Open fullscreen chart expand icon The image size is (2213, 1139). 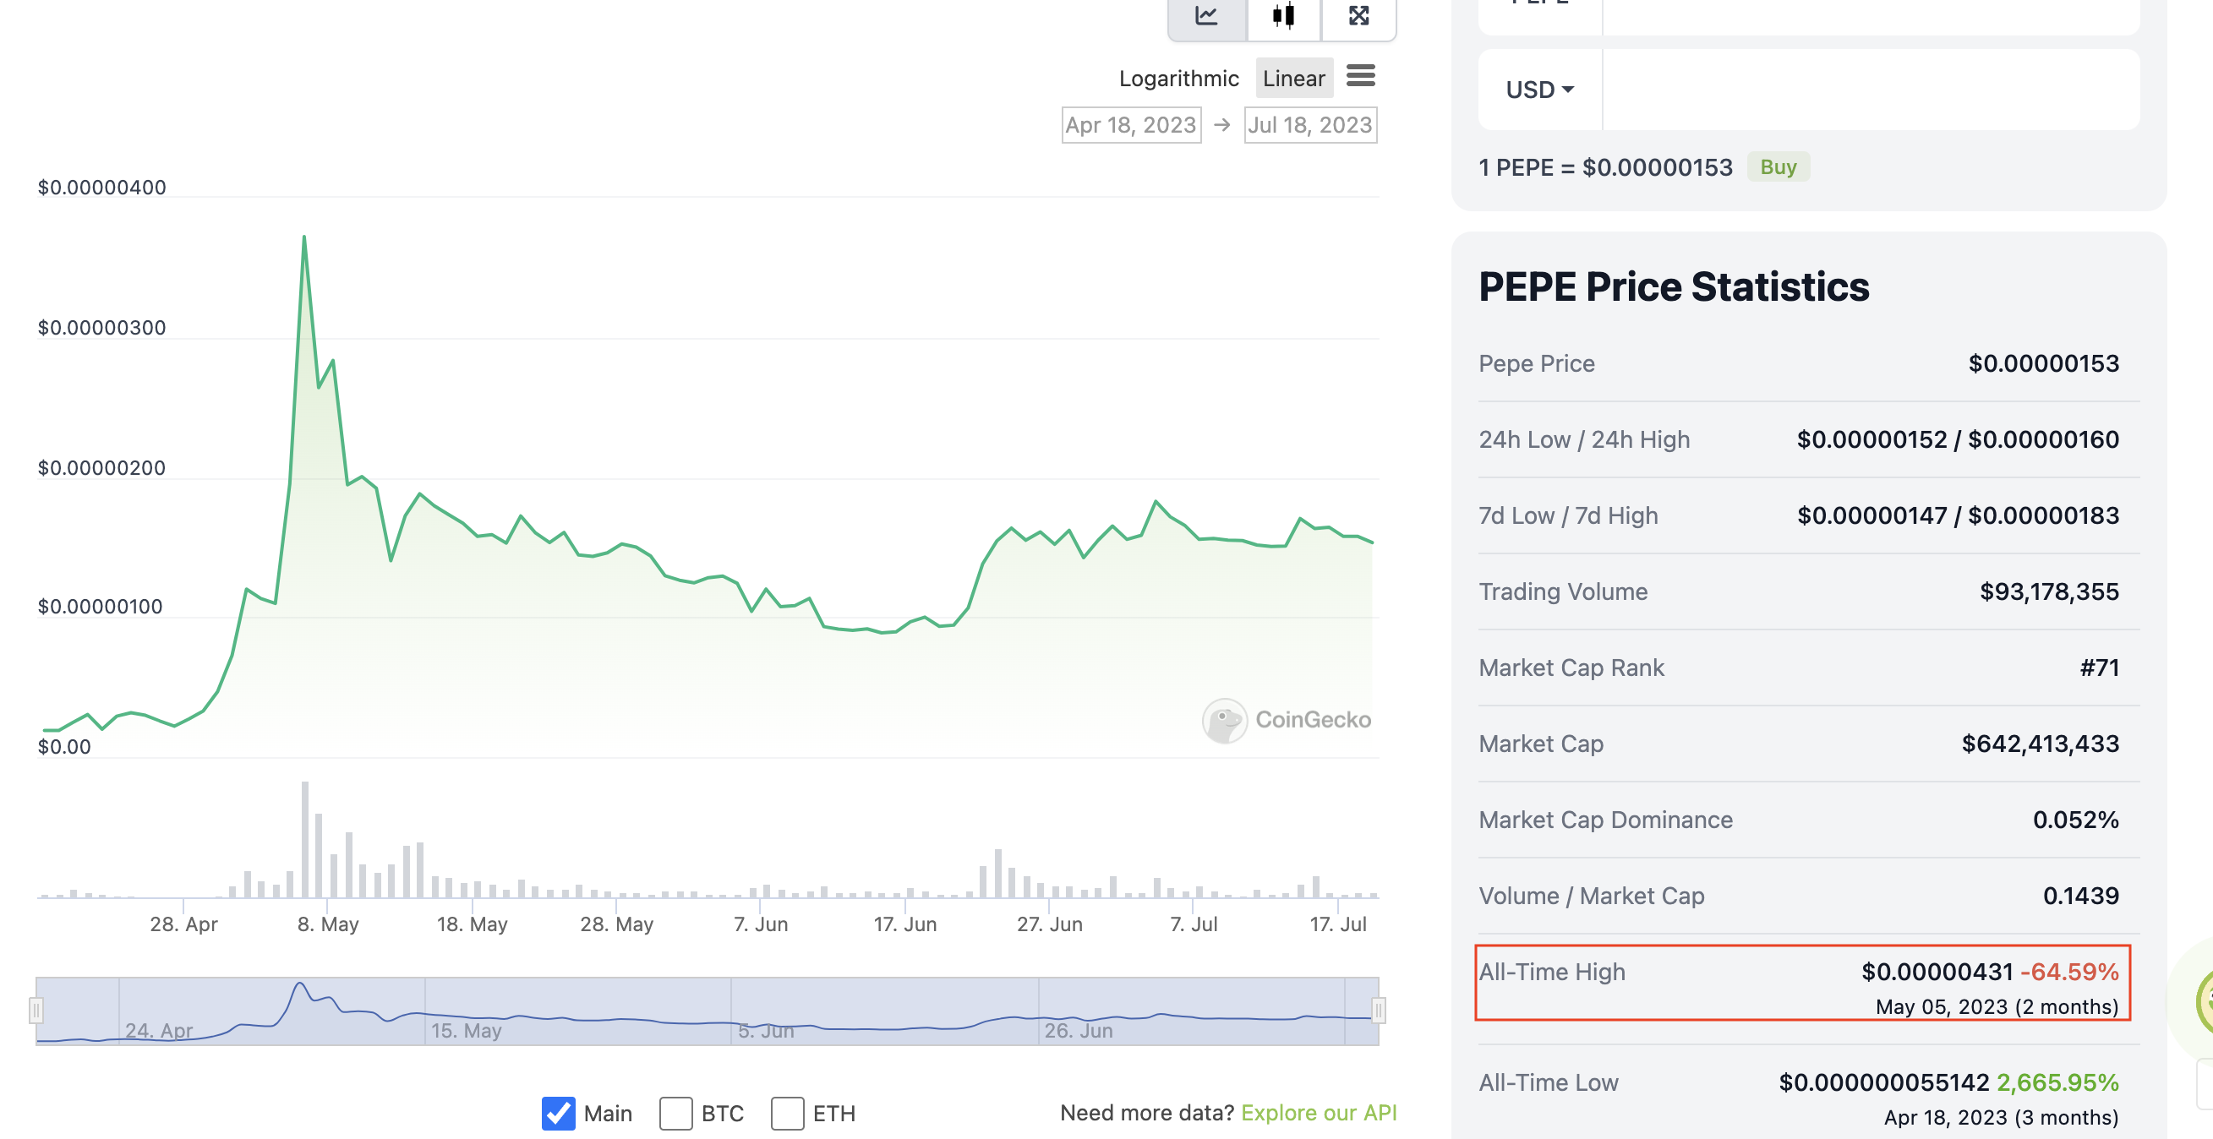1358,15
